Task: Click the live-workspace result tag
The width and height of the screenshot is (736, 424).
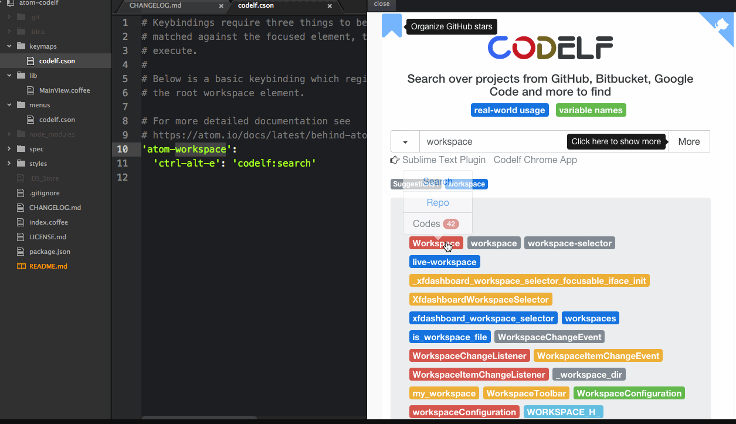Action: (445, 262)
